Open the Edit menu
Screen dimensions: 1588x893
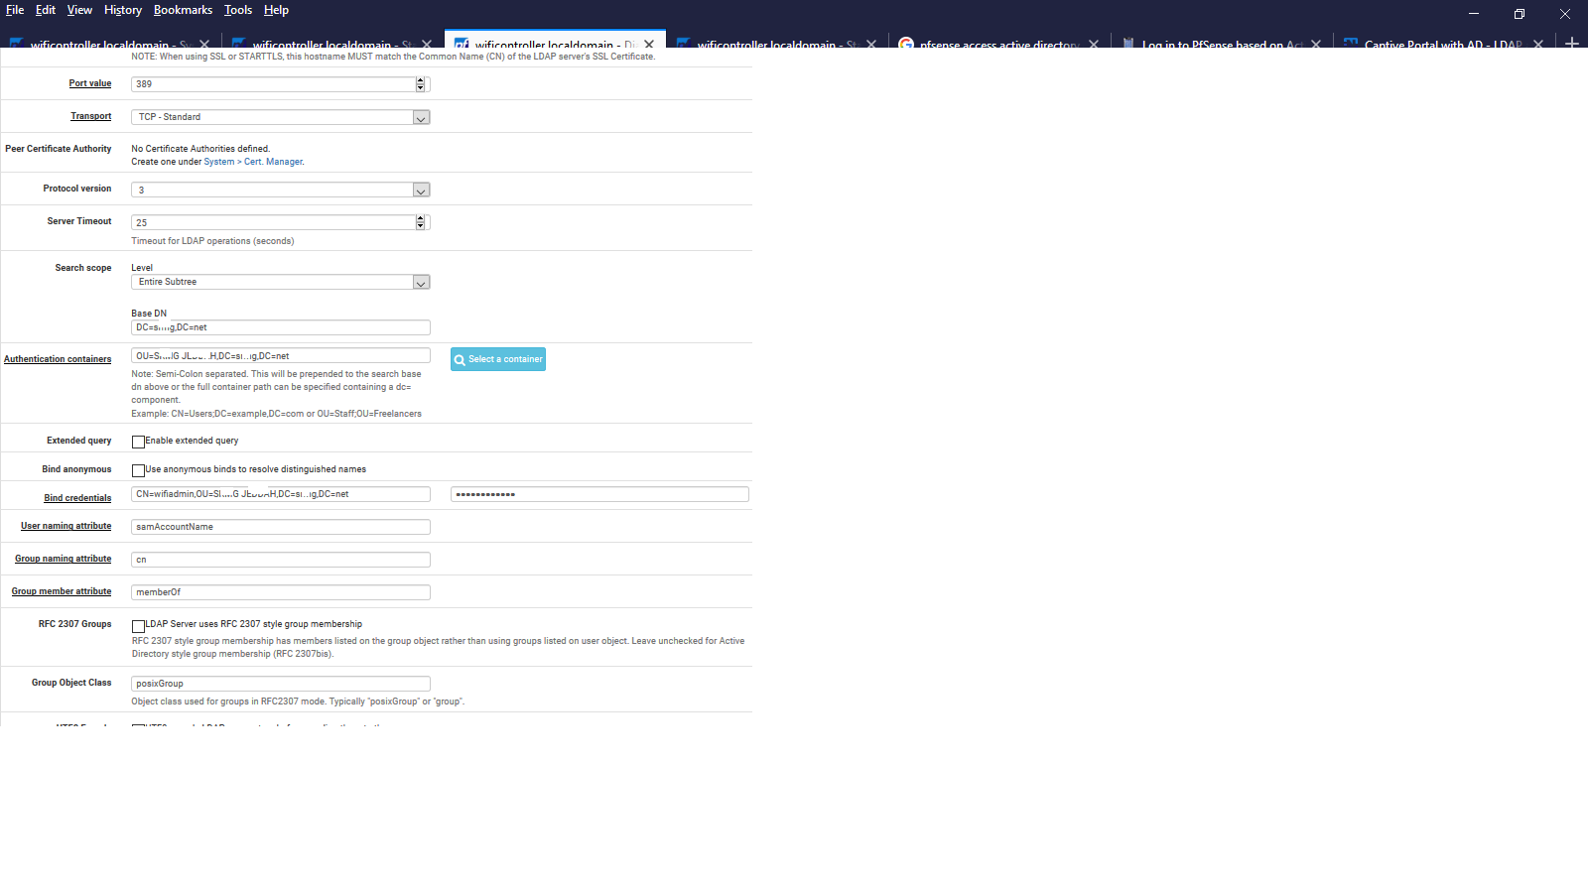pyautogui.click(x=46, y=10)
